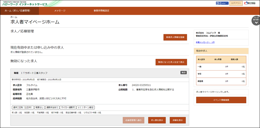Click the HelloWork Internet Service logo
This screenshot has width=260, height=128.
click(25, 3)
